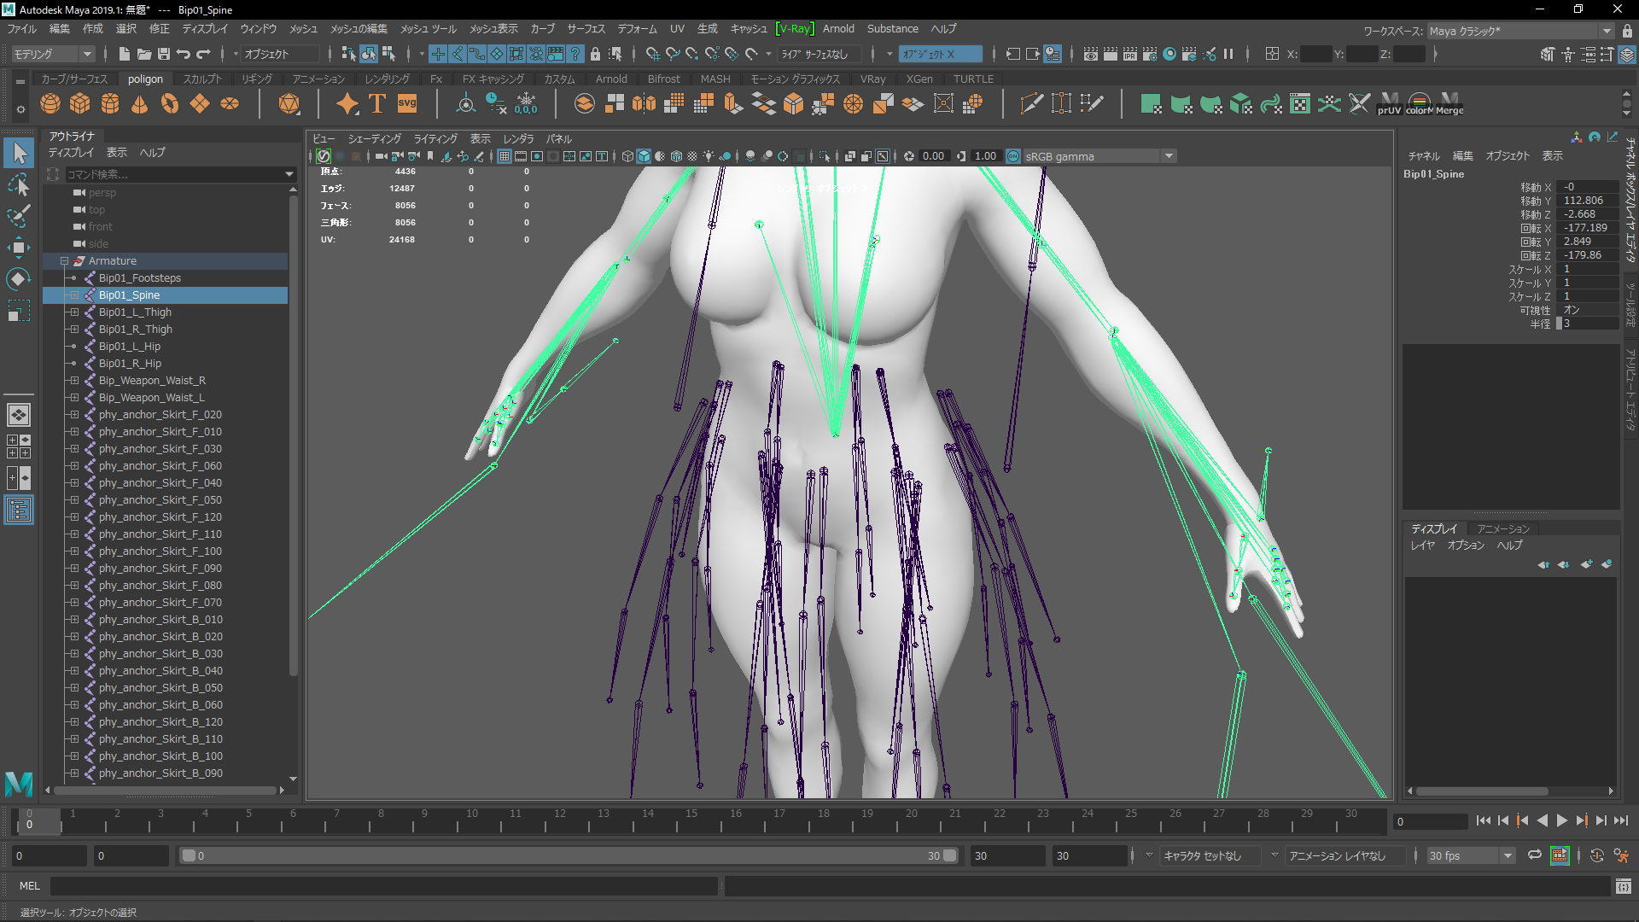
Task: Select the Rotate tool in toolbox
Action: click(18, 279)
